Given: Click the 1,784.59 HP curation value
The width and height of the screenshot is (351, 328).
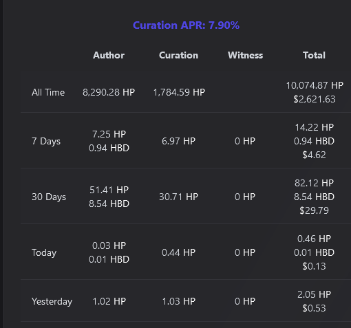Looking at the screenshot, I should click(179, 92).
